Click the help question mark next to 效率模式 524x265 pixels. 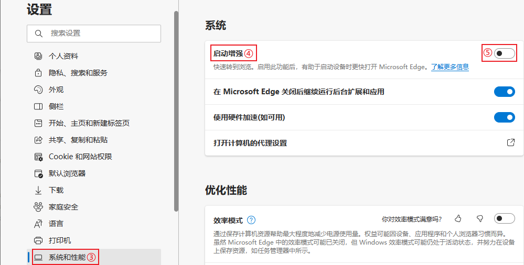pyautogui.click(x=251, y=220)
